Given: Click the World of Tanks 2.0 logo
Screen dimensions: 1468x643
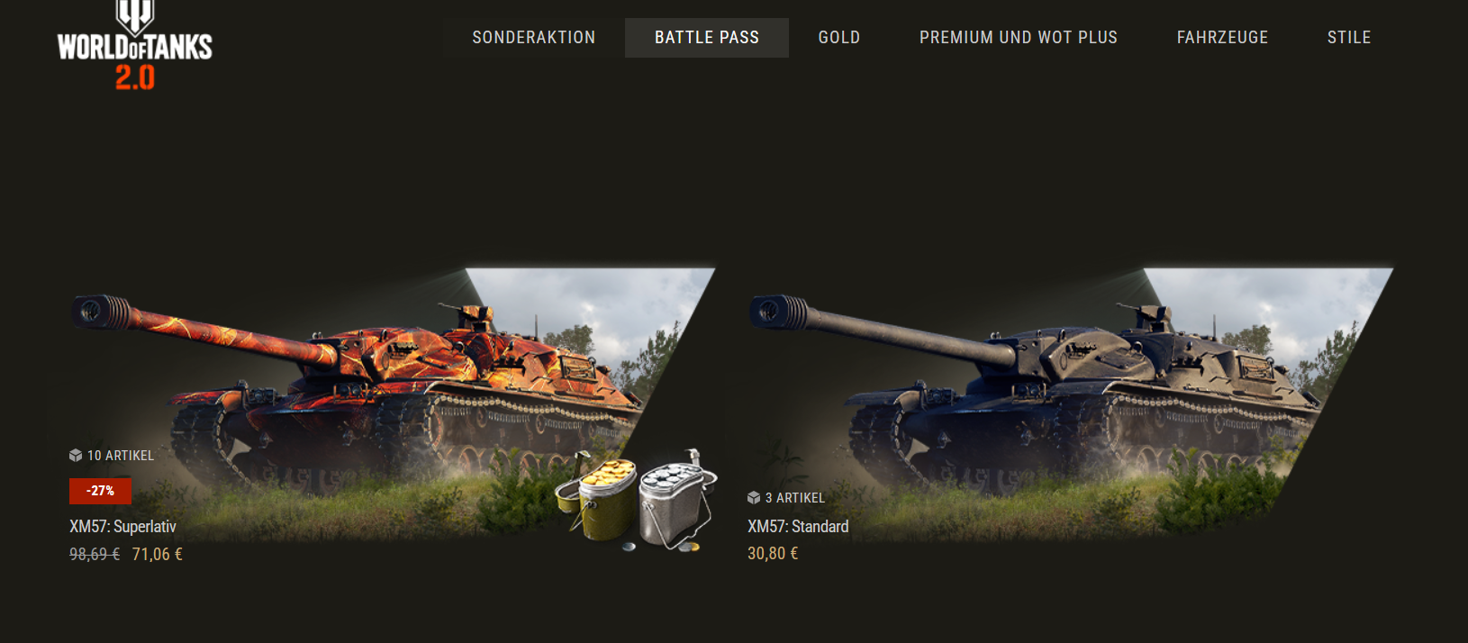Looking at the screenshot, I should 135,45.
